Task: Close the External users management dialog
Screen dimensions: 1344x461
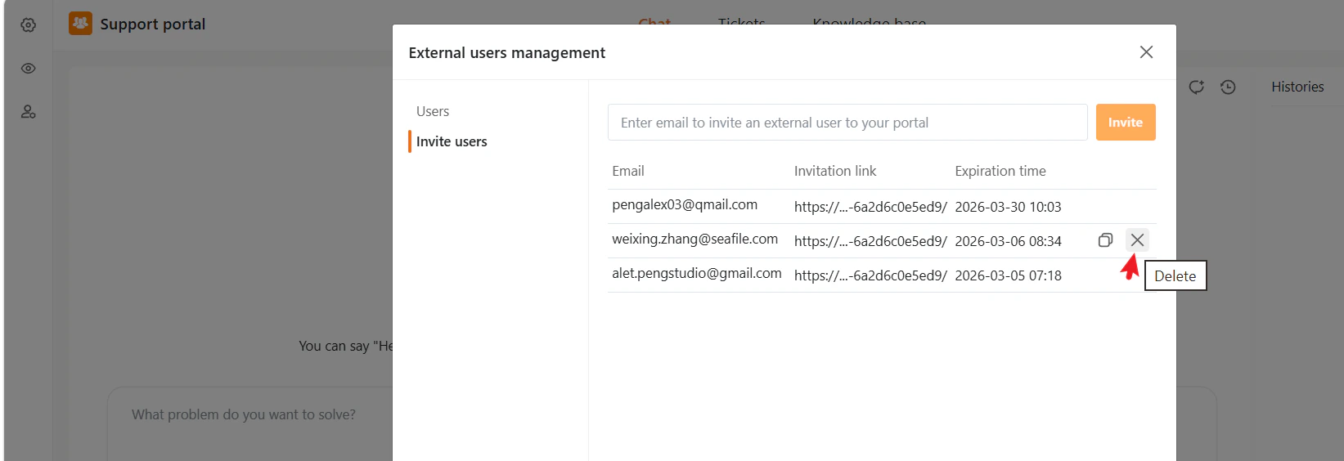Action: point(1146,52)
